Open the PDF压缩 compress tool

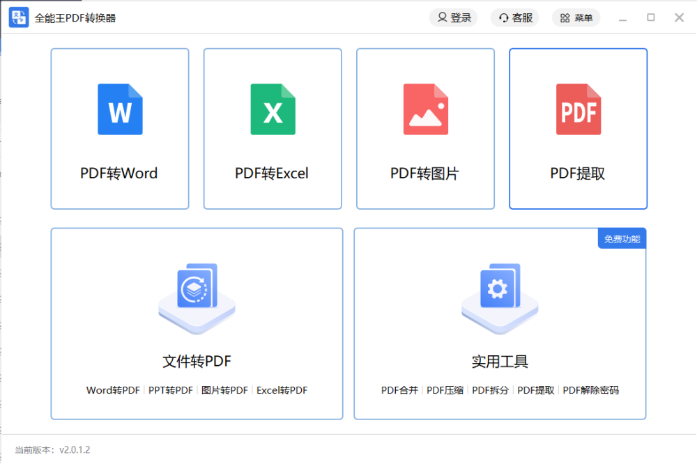tap(445, 390)
